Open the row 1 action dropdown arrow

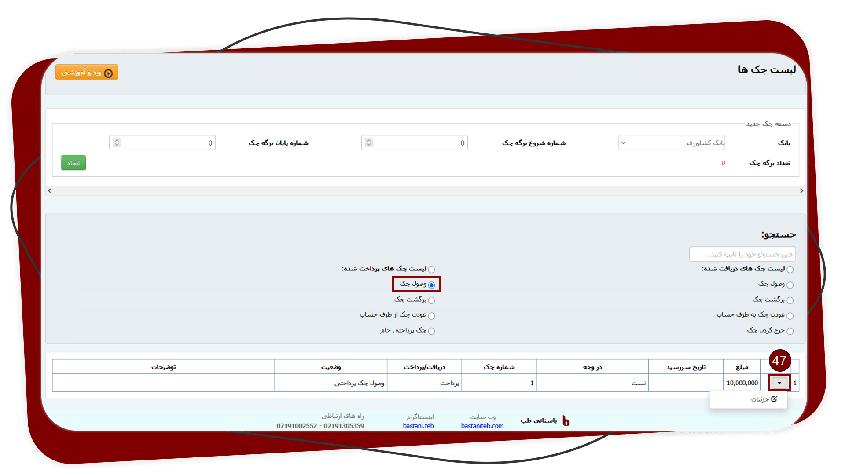[779, 383]
